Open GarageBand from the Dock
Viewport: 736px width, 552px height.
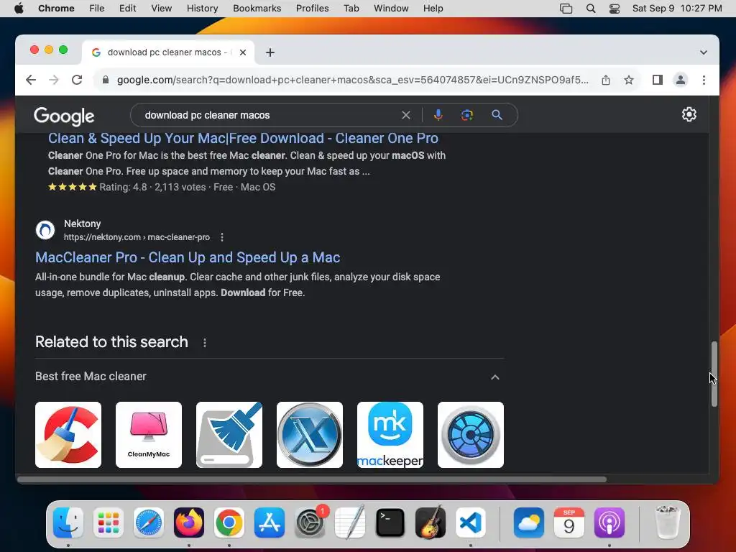[x=431, y=523]
